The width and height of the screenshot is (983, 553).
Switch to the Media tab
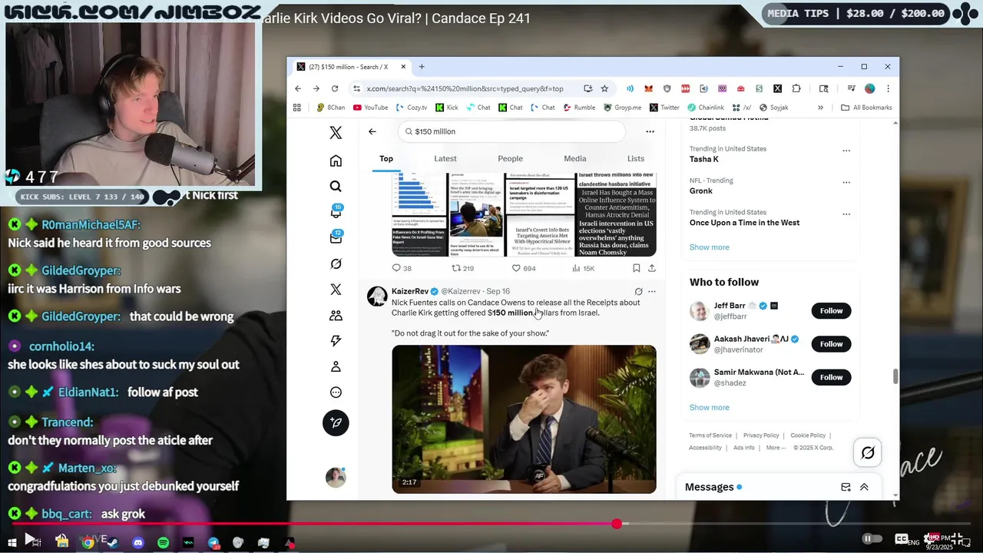[575, 158]
